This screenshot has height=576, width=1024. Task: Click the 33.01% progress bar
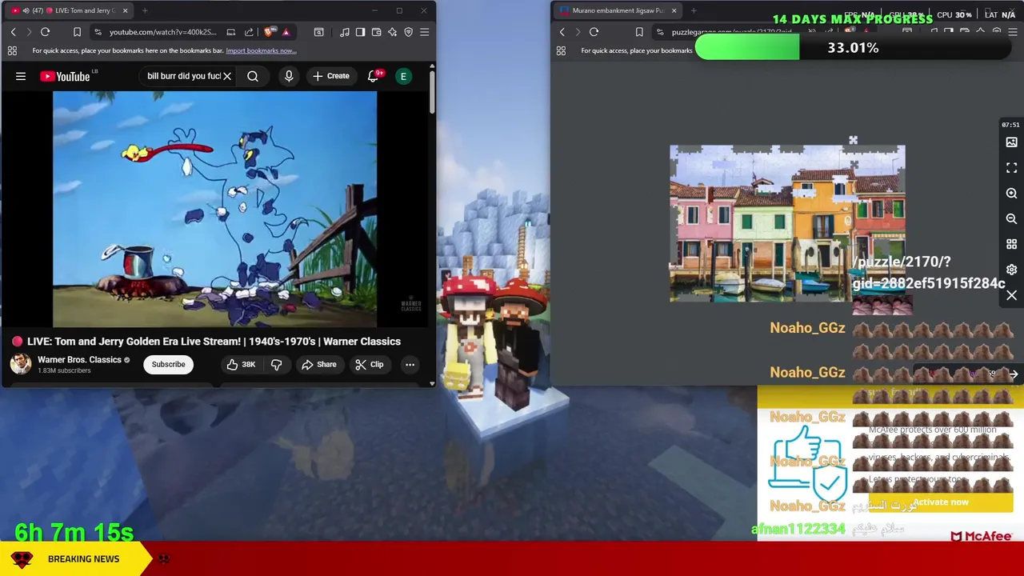click(853, 48)
